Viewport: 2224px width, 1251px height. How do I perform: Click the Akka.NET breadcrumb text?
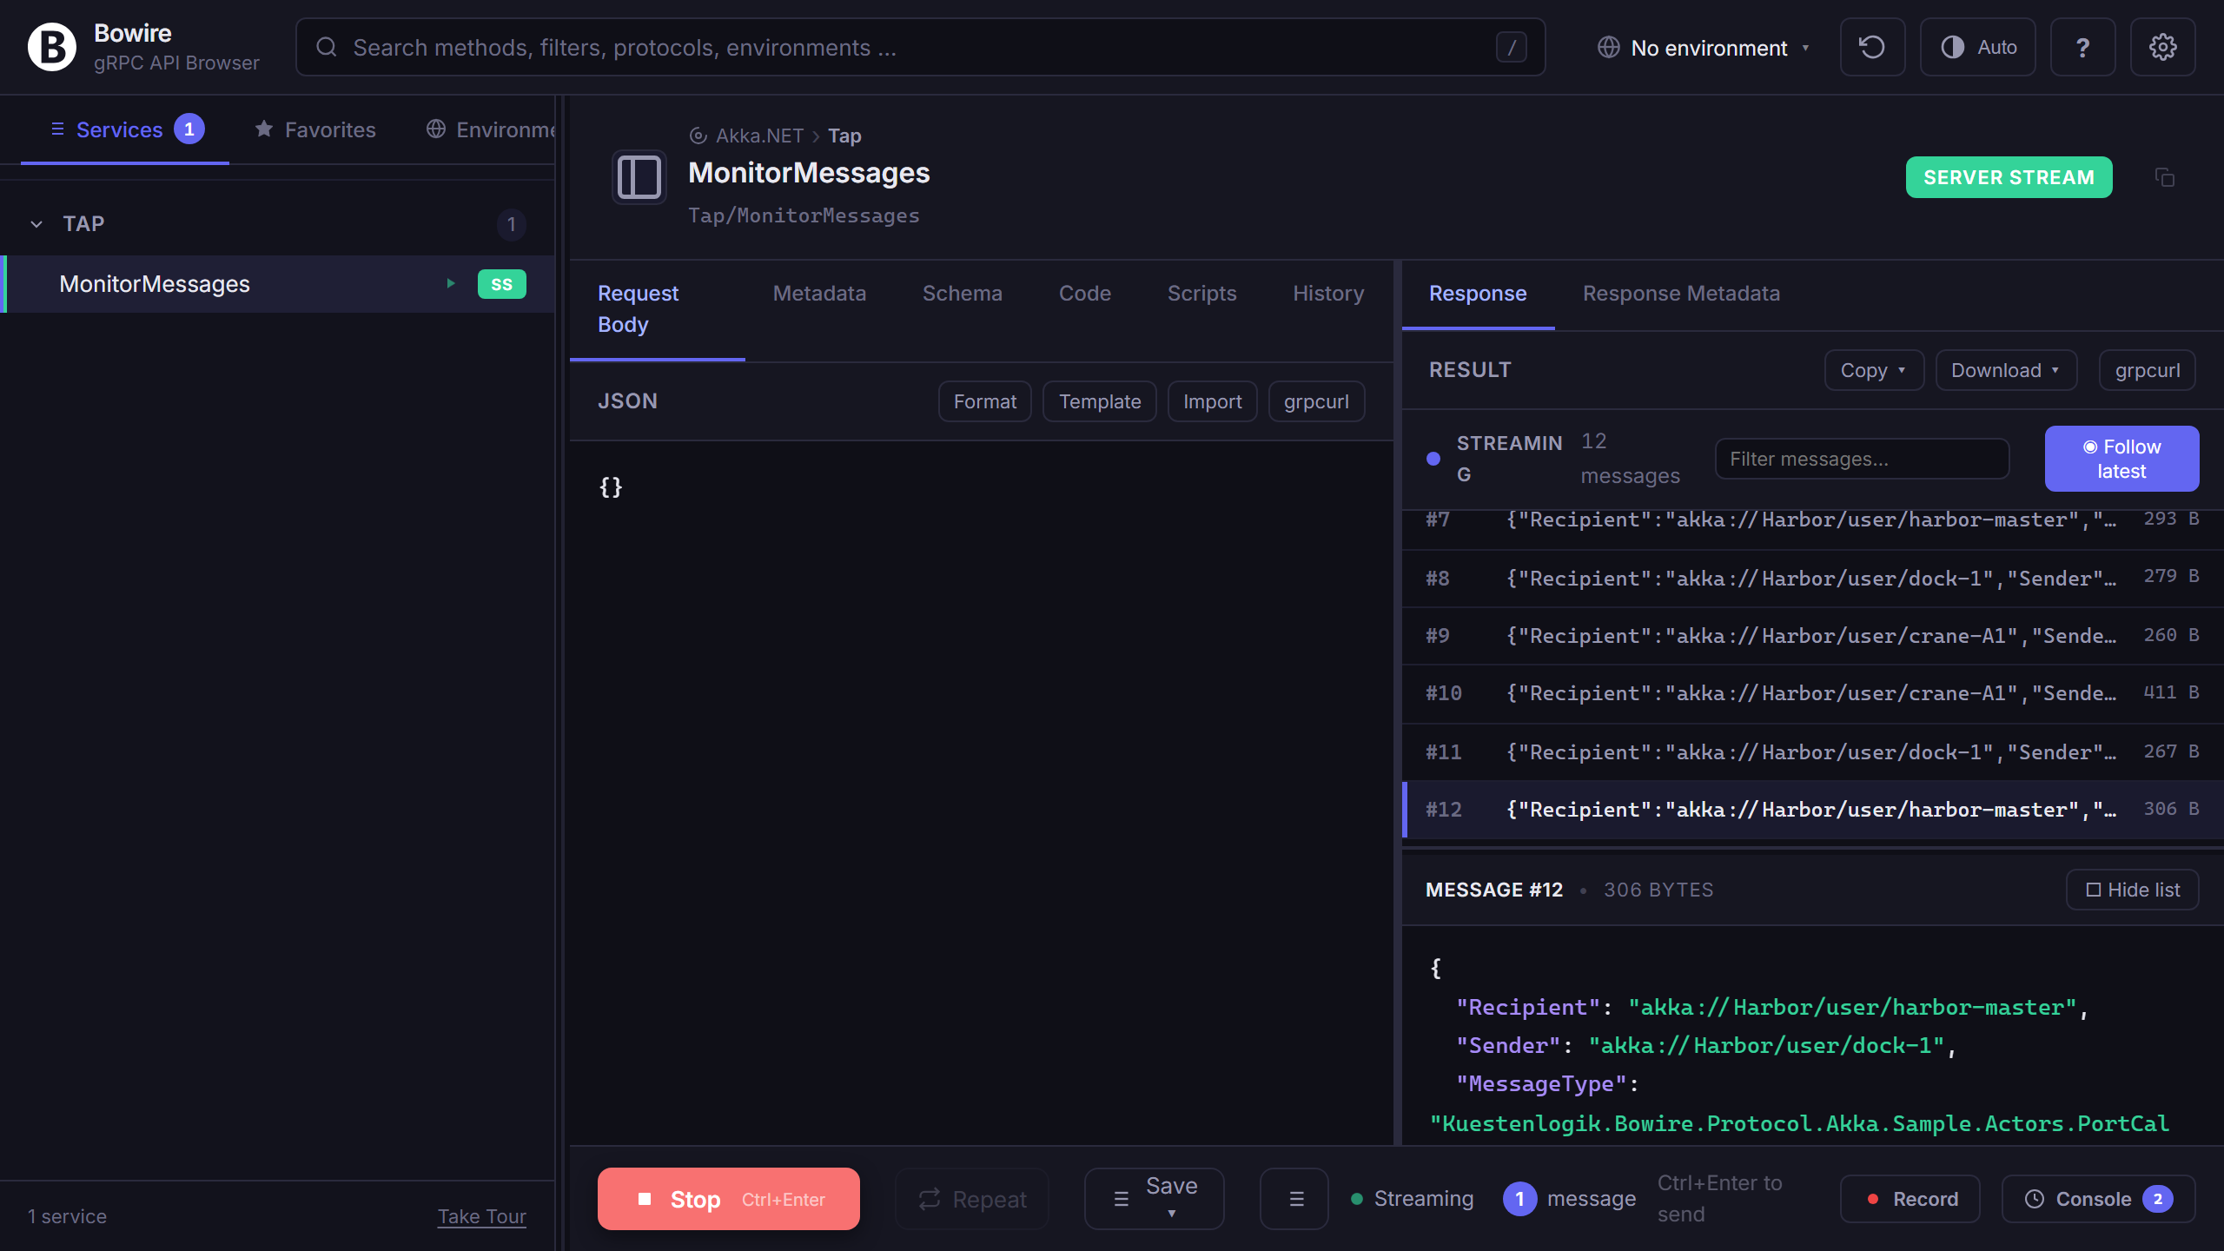coord(759,136)
